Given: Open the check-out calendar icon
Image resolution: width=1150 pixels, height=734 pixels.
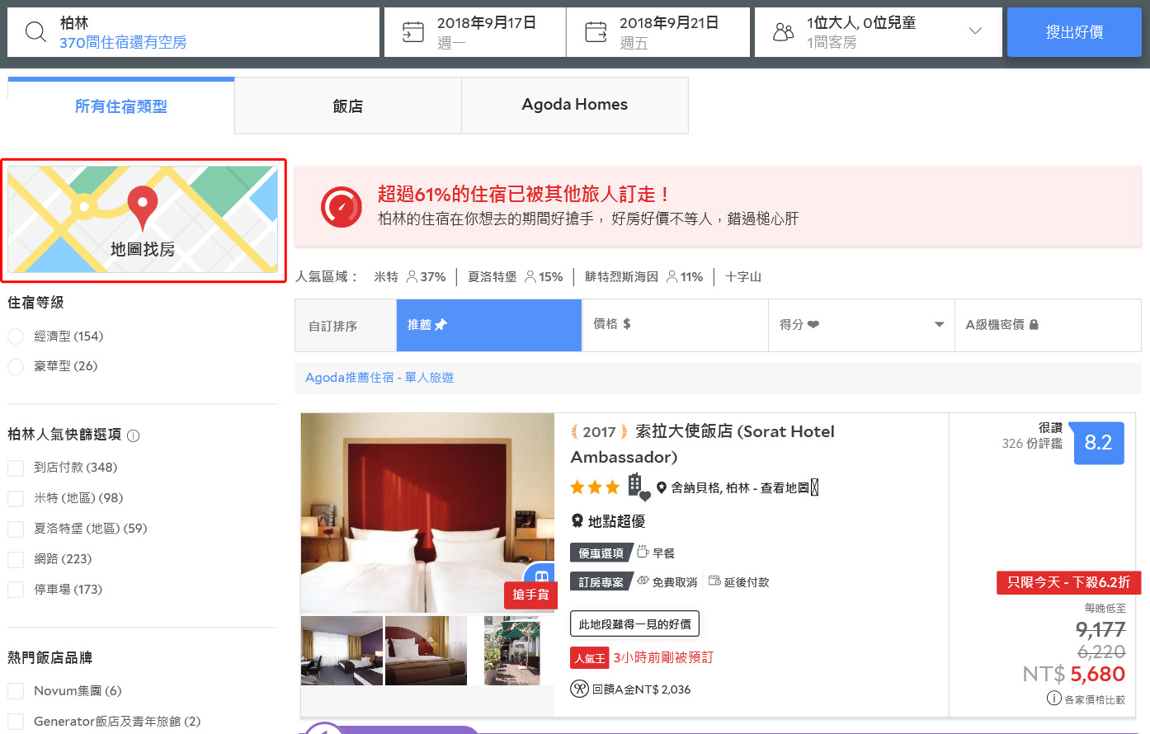Looking at the screenshot, I should (596, 32).
